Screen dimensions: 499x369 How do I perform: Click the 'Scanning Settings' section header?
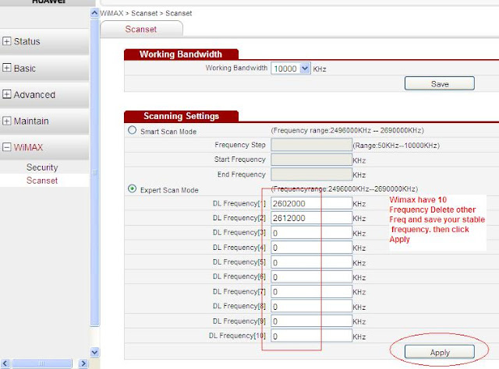pos(181,116)
